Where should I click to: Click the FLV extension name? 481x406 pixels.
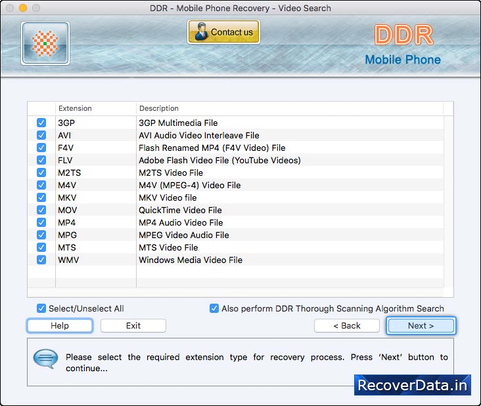click(x=65, y=160)
